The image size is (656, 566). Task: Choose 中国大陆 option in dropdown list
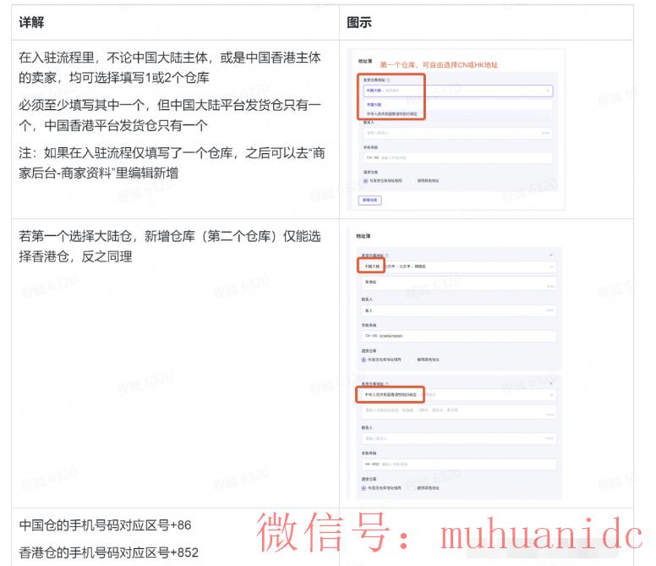coord(374,104)
